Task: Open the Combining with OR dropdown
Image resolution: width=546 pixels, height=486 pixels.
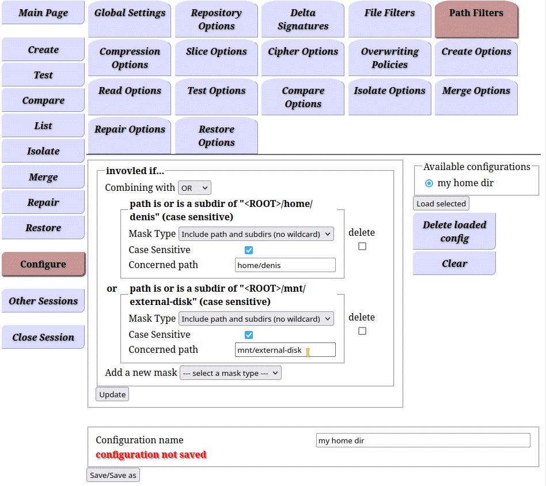Action: point(194,188)
